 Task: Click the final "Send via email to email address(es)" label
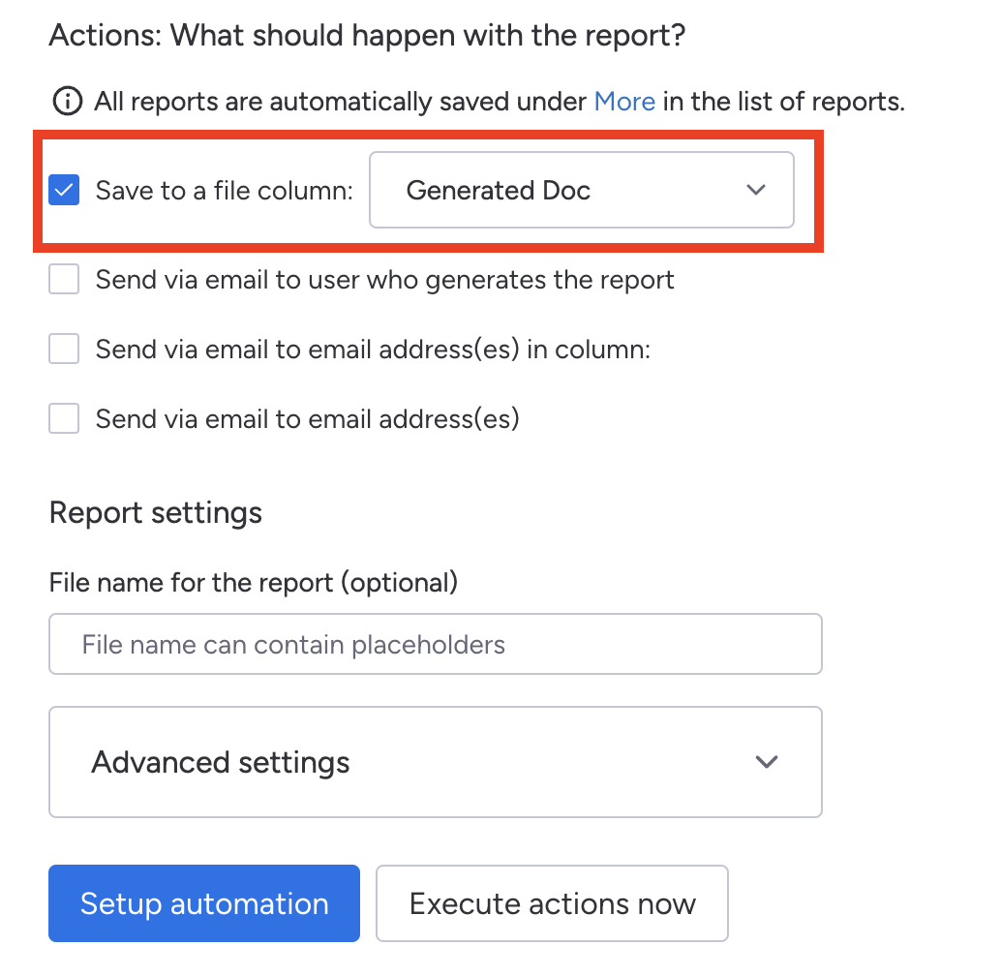tap(307, 419)
